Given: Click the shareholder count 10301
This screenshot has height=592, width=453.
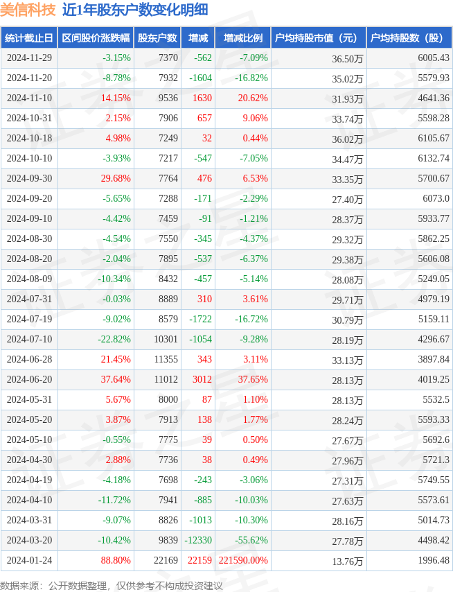Looking at the screenshot, I should 166,339.
